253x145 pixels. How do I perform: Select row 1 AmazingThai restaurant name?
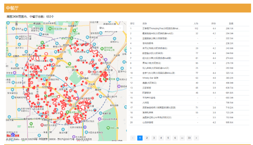click(161, 29)
